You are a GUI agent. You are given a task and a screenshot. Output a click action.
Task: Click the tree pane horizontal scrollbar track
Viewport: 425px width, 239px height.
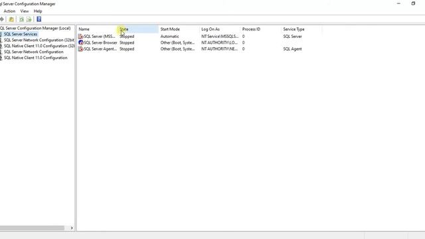(34, 228)
